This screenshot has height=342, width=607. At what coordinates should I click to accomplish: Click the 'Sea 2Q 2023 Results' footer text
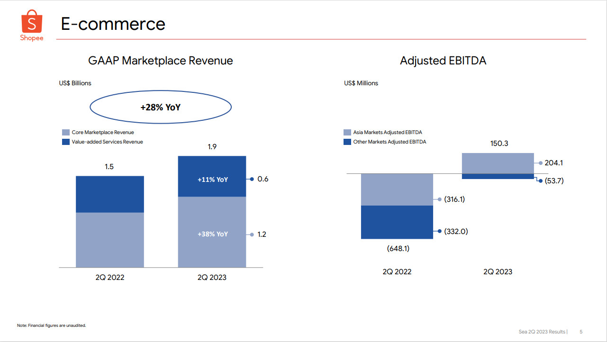(542, 332)
